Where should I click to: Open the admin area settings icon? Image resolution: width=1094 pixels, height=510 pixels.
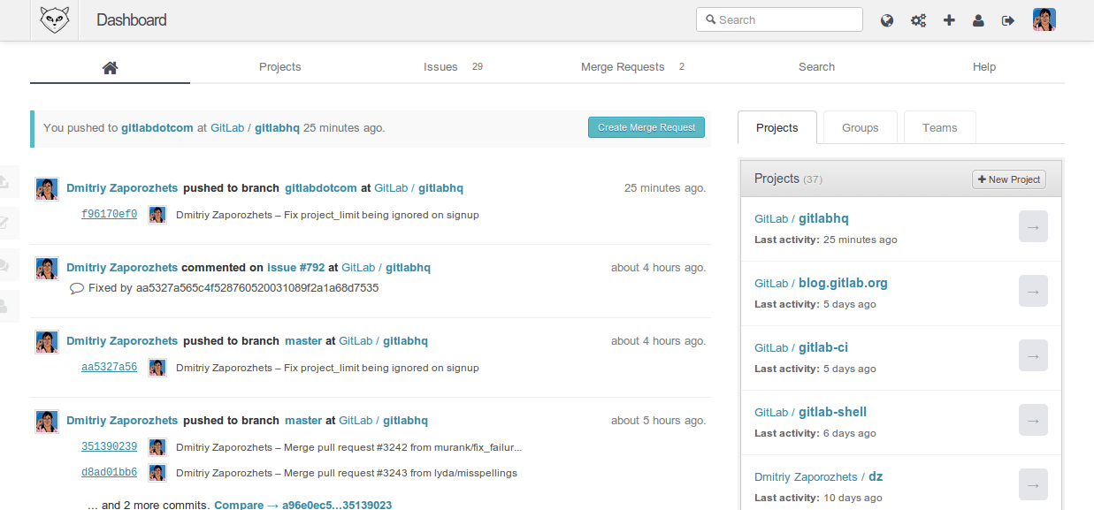918,19
